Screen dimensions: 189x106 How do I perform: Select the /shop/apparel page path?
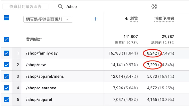pyautogui.click(x=39, y=100)
